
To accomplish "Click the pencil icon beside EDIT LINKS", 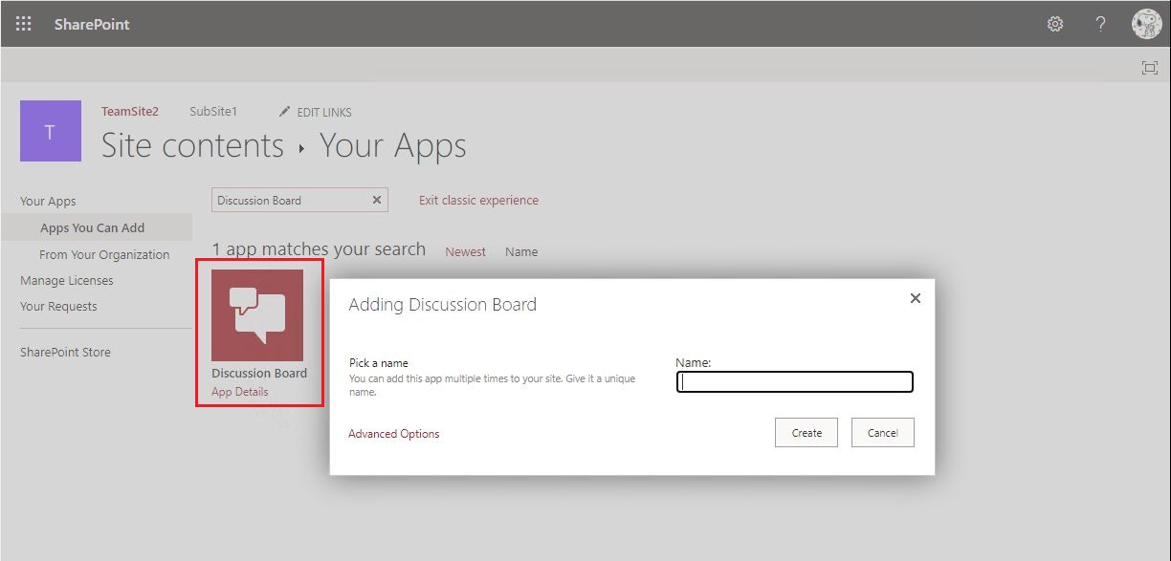I will click(x=284, y=112).
